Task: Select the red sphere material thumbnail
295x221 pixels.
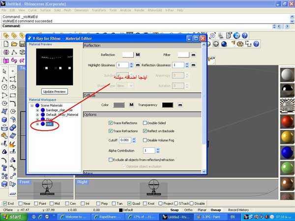Action: click(x=287, y=121)
